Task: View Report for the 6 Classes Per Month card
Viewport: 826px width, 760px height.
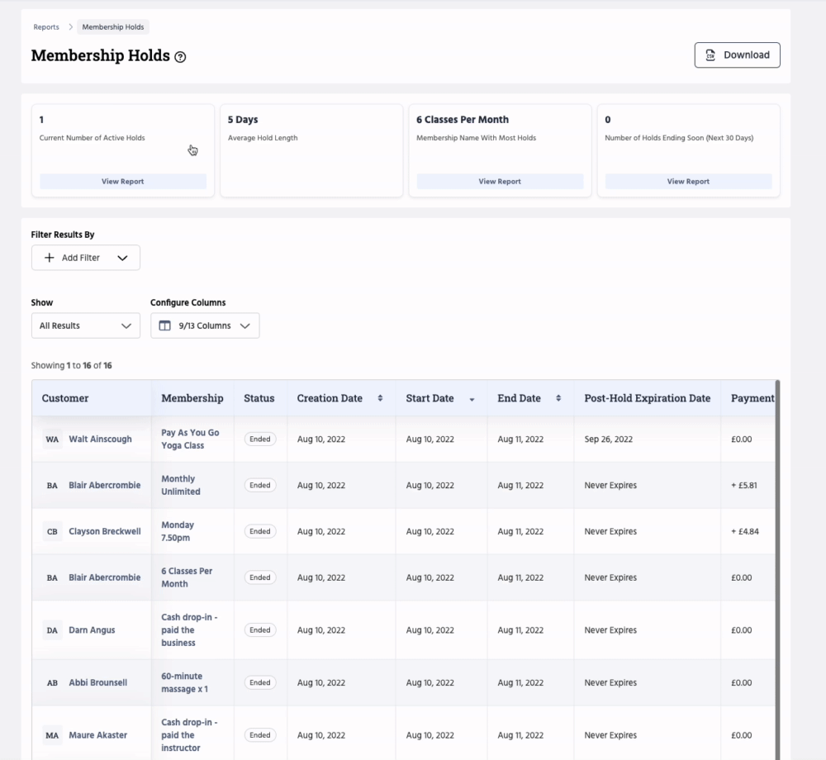Action: 499,181
